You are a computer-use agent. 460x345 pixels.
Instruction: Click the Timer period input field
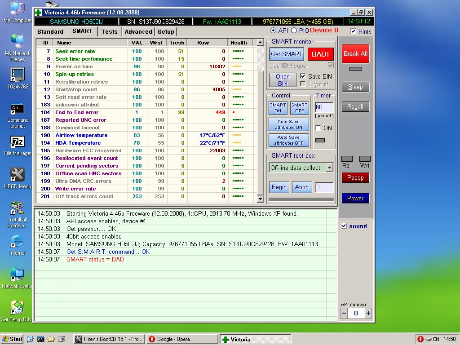coord(324,107)
